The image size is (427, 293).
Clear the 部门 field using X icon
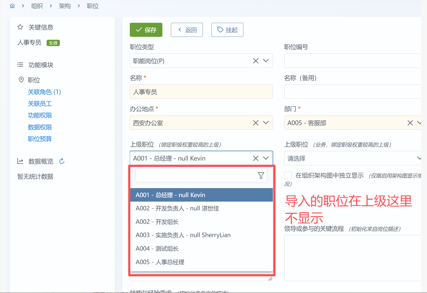(x=410, y=123)
